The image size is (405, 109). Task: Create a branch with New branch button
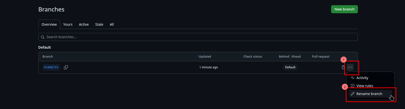344,9
